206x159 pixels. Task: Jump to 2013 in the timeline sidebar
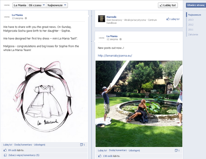pos(190,20)
